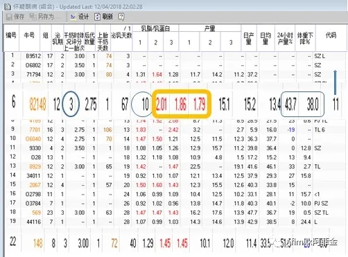Click the 日均量 column header
This screenshot has height=257, width=348.
pyautogui.click(x=266, y=38)
